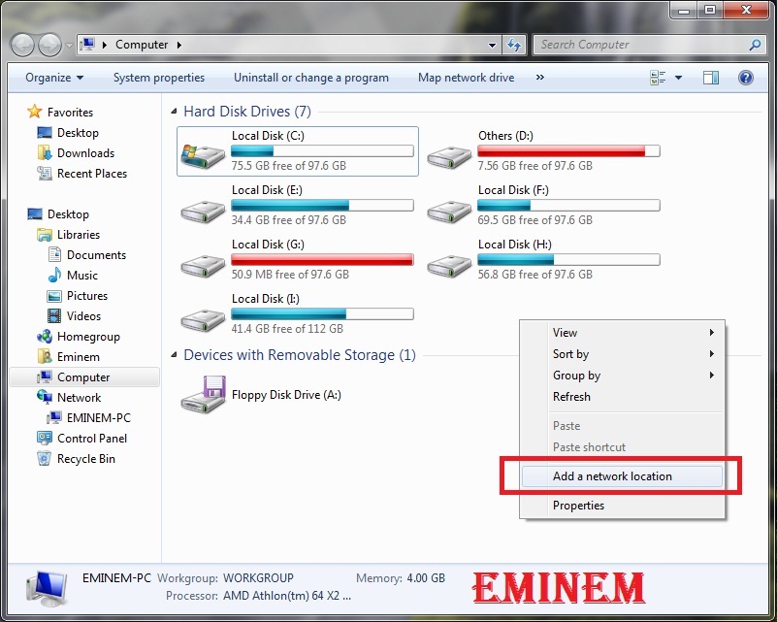
Task: Click the Back navigation arrow
Action: tap(22, 45)
